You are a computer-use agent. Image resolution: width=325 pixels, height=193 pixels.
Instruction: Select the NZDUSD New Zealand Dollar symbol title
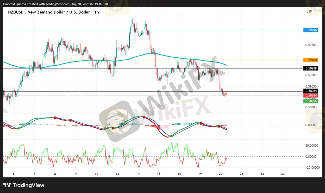(53, 12)
